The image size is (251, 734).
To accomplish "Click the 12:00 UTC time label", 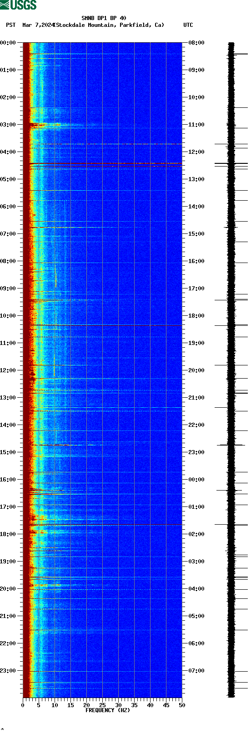I will (x=196, y=152).
